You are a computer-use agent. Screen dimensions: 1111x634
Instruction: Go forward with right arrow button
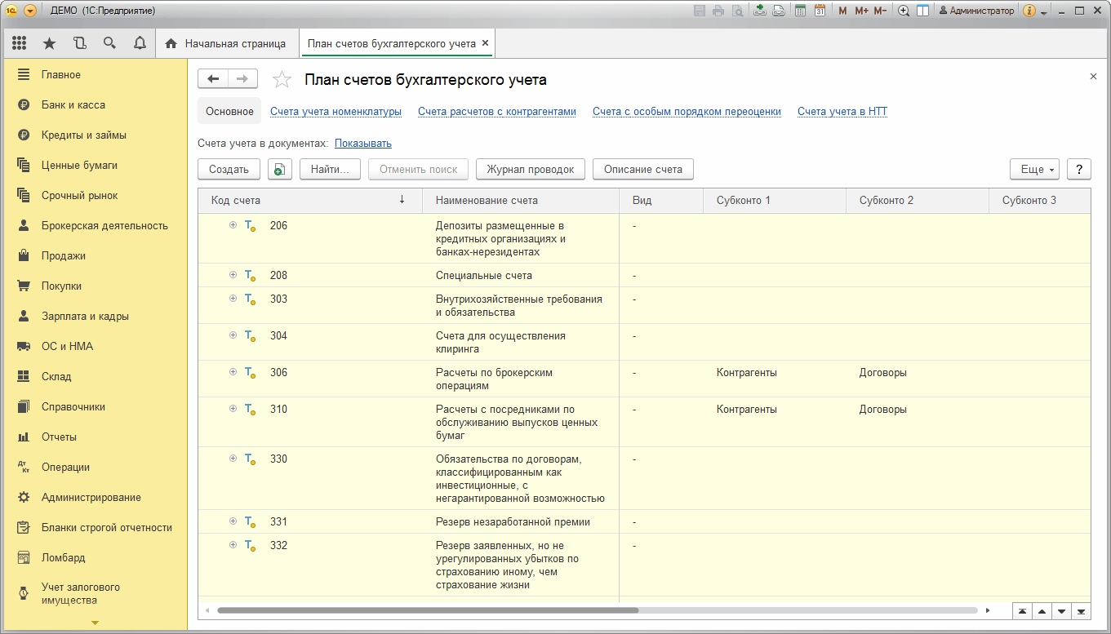(242, 78)
